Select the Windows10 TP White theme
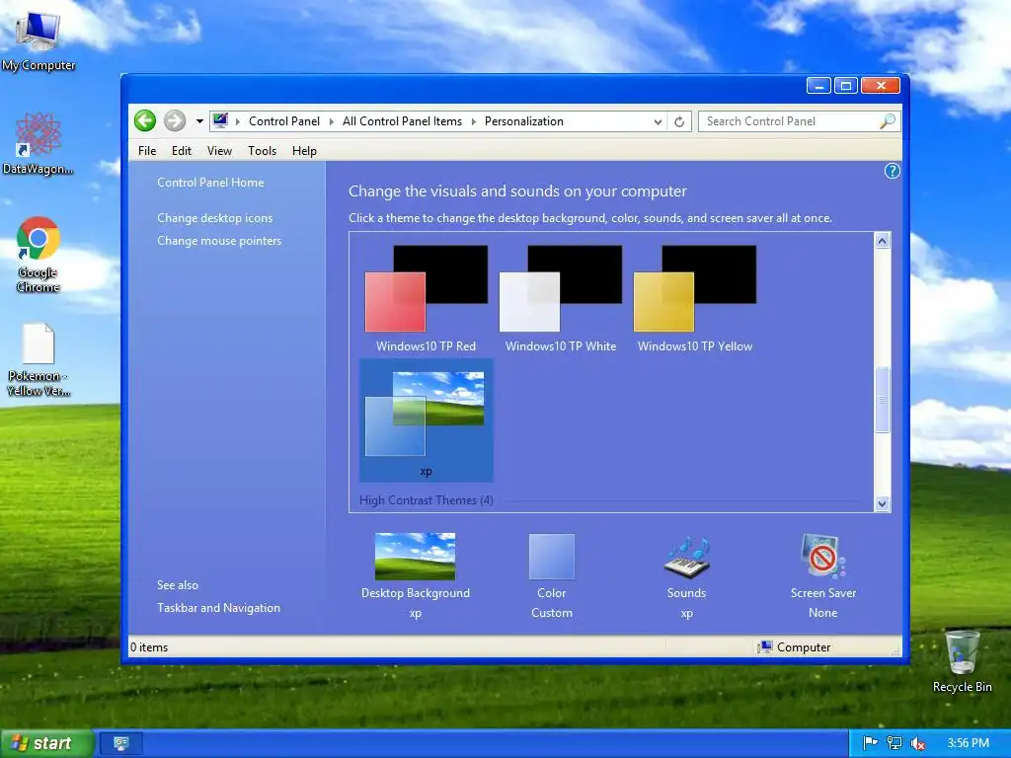Image resolution: width=1011 pixels, height=758 pixels. [561, 299]
